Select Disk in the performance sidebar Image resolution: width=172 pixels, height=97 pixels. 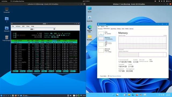pos(107,44)
